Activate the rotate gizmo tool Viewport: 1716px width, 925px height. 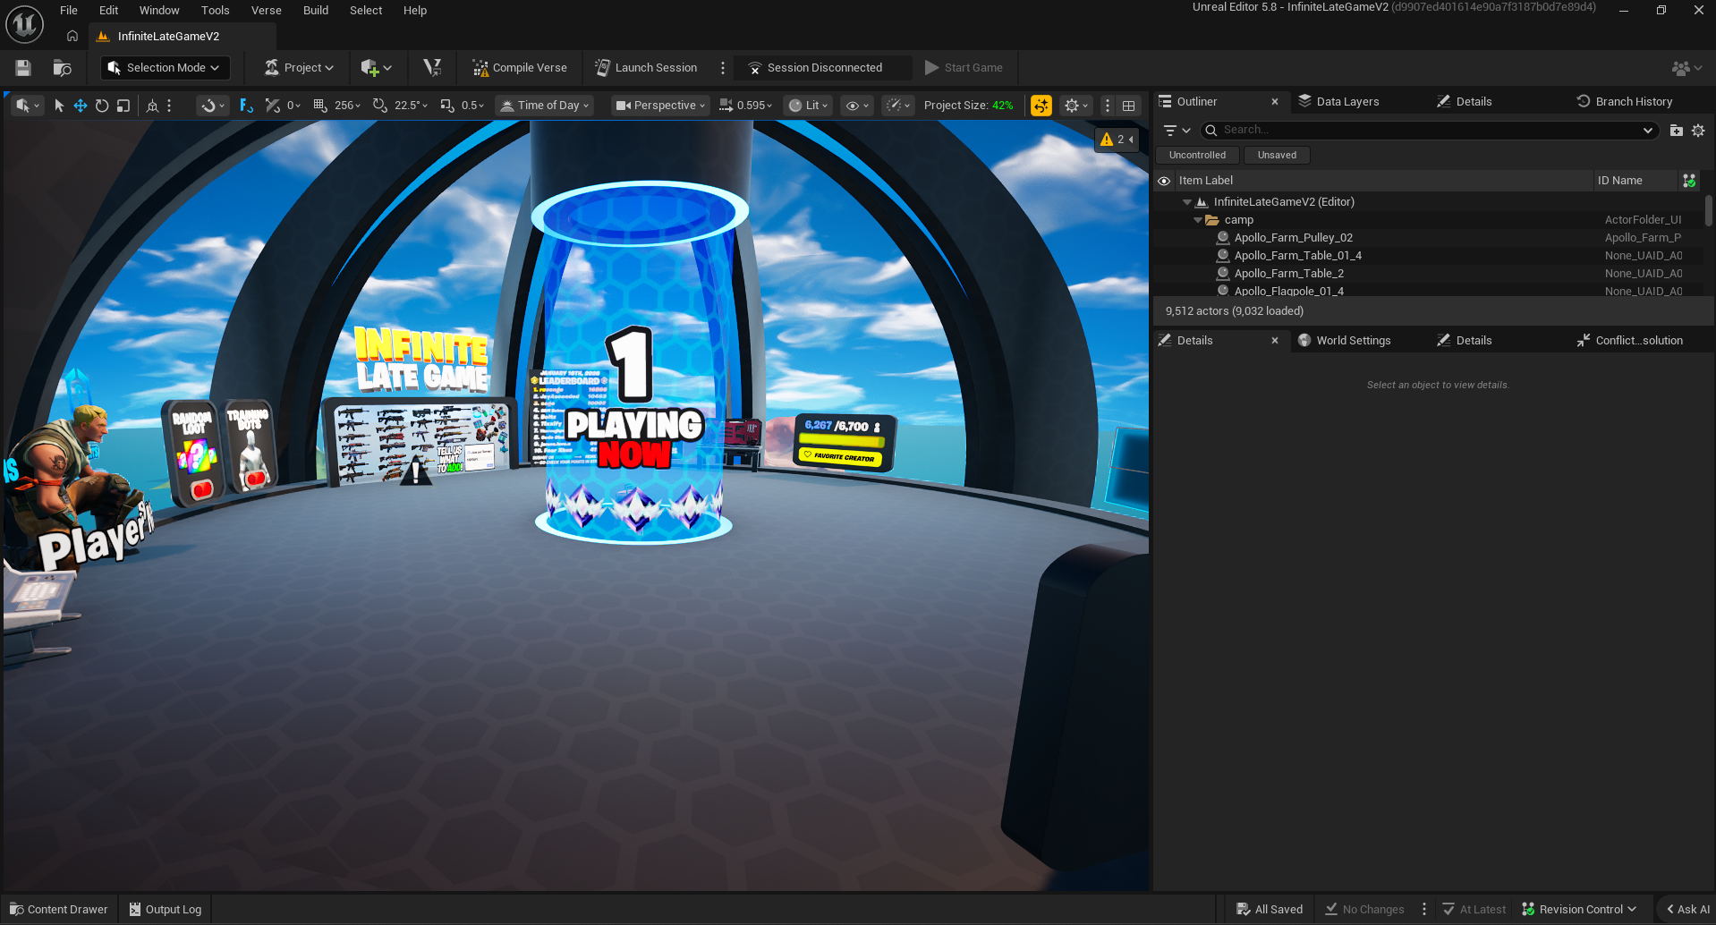(x=102, y=106)
